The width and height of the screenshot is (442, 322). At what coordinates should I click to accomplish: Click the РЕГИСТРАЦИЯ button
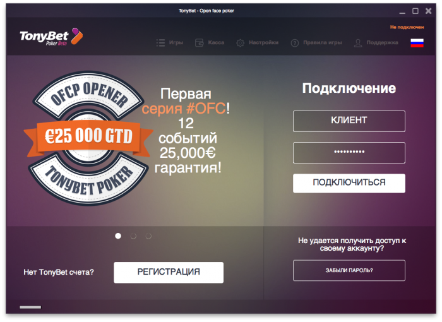169,272
